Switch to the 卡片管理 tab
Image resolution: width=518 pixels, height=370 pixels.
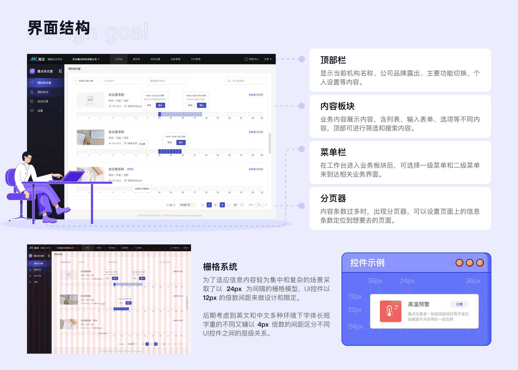point(196,59)
